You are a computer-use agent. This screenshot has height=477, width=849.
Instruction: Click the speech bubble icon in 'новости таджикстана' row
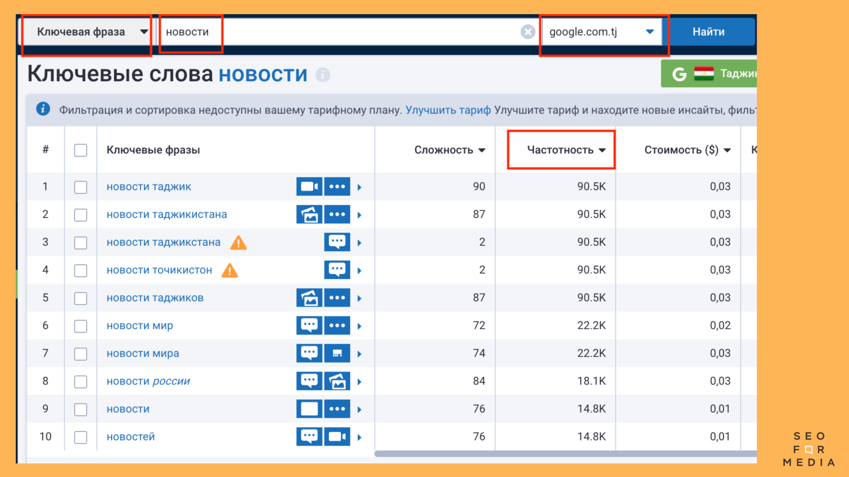coord(337,242)
